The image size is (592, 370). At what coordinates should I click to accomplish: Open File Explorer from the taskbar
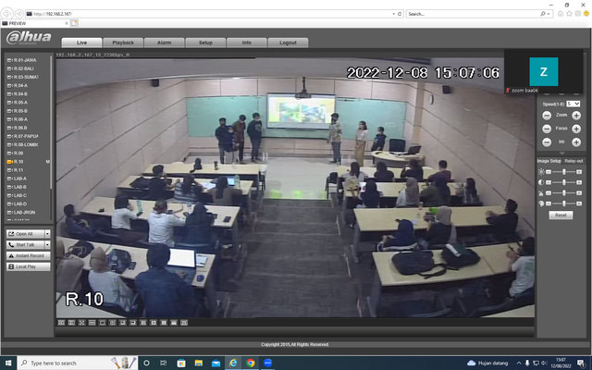coord(199,363)
